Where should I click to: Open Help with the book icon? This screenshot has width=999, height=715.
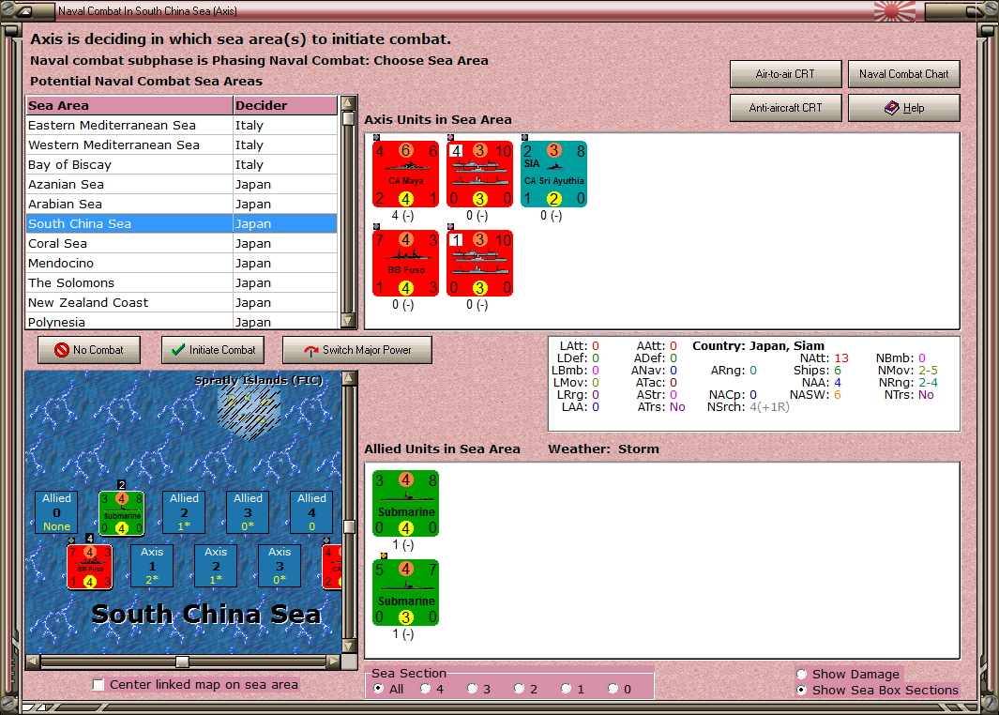[904, 108]
